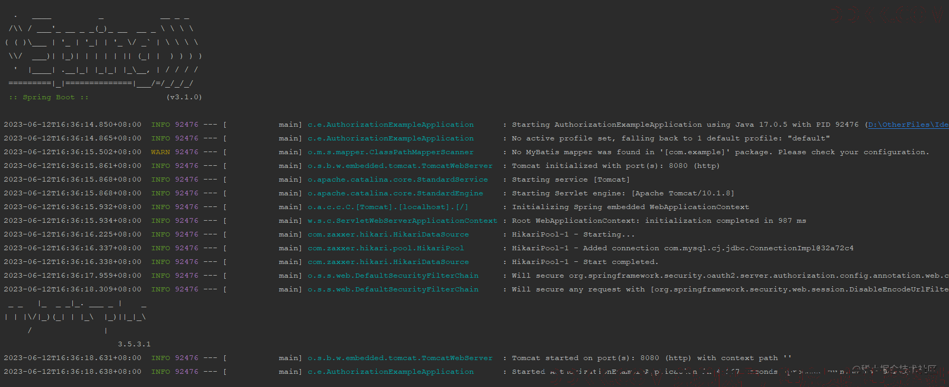
Task: Click the o.apache.catalina.core.StandardService class name
Action: click(398, 180)
